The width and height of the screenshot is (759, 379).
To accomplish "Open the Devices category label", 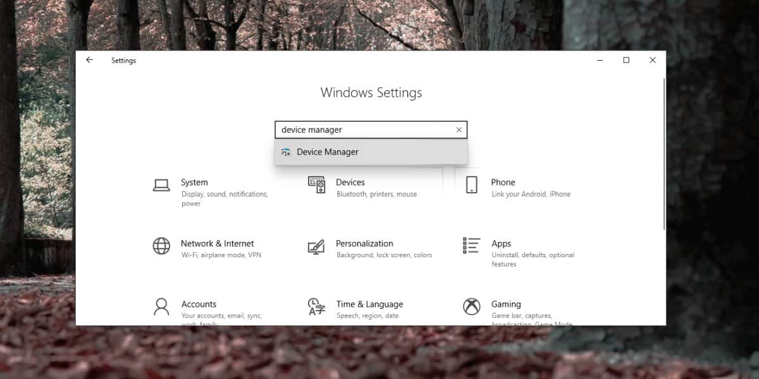I will pos(350,183).
